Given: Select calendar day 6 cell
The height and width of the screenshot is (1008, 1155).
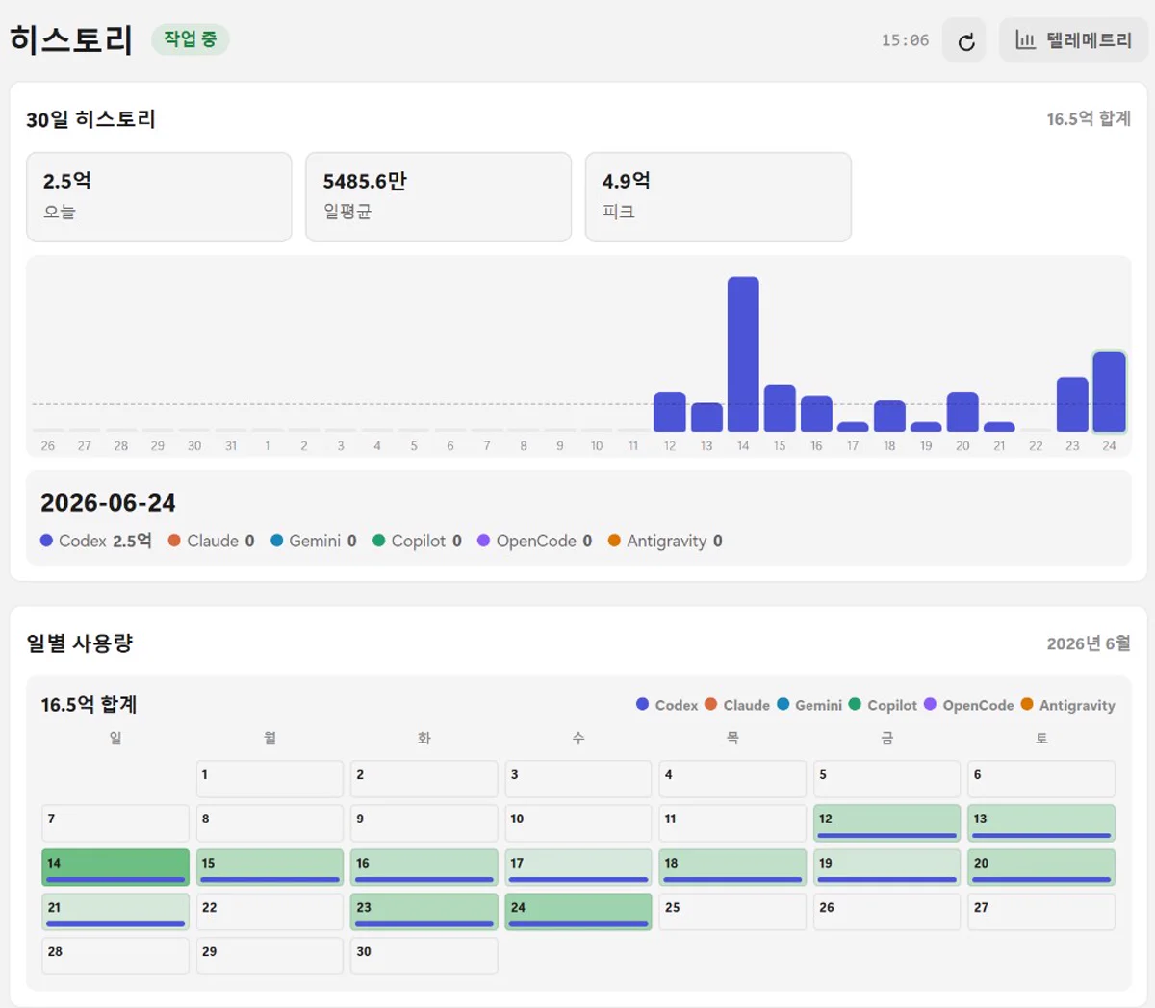Looking at the screenshot, I should tap(1041, 778).
